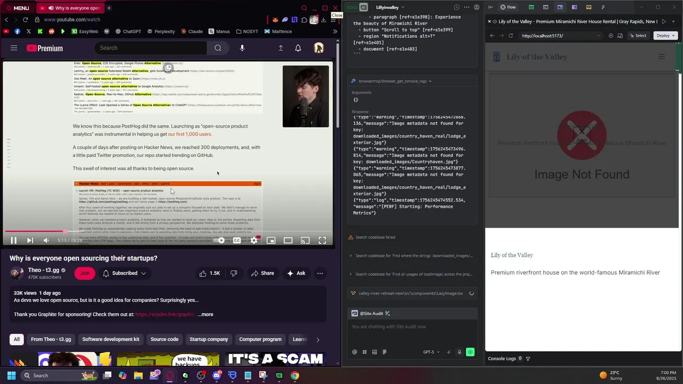Screen dimensions: 683x384
Task: Open Opera MENU button
Action: click(x=17, y=8)
